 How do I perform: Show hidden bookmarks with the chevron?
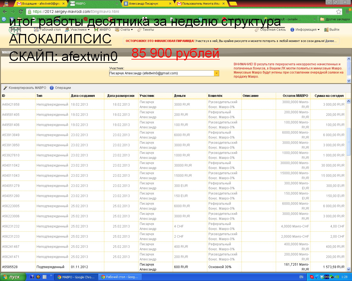point(315,19)
